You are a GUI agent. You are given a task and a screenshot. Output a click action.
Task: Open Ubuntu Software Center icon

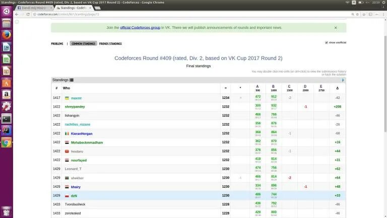(x=7, y=83)
